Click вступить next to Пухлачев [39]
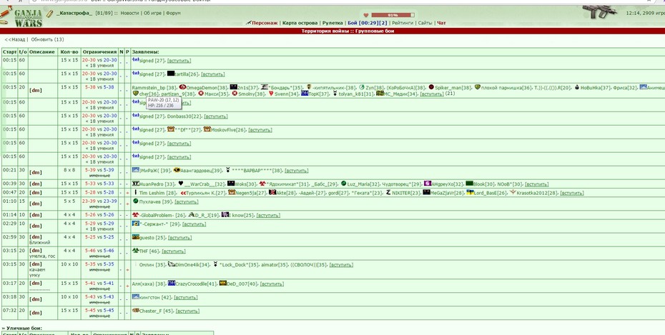 [187, 202]
